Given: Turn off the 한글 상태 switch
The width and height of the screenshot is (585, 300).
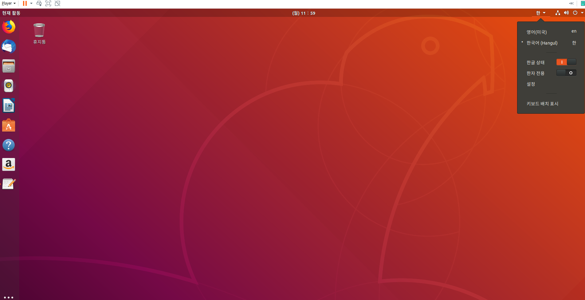Looking at the screenshot, I should [x=566, y=62].
